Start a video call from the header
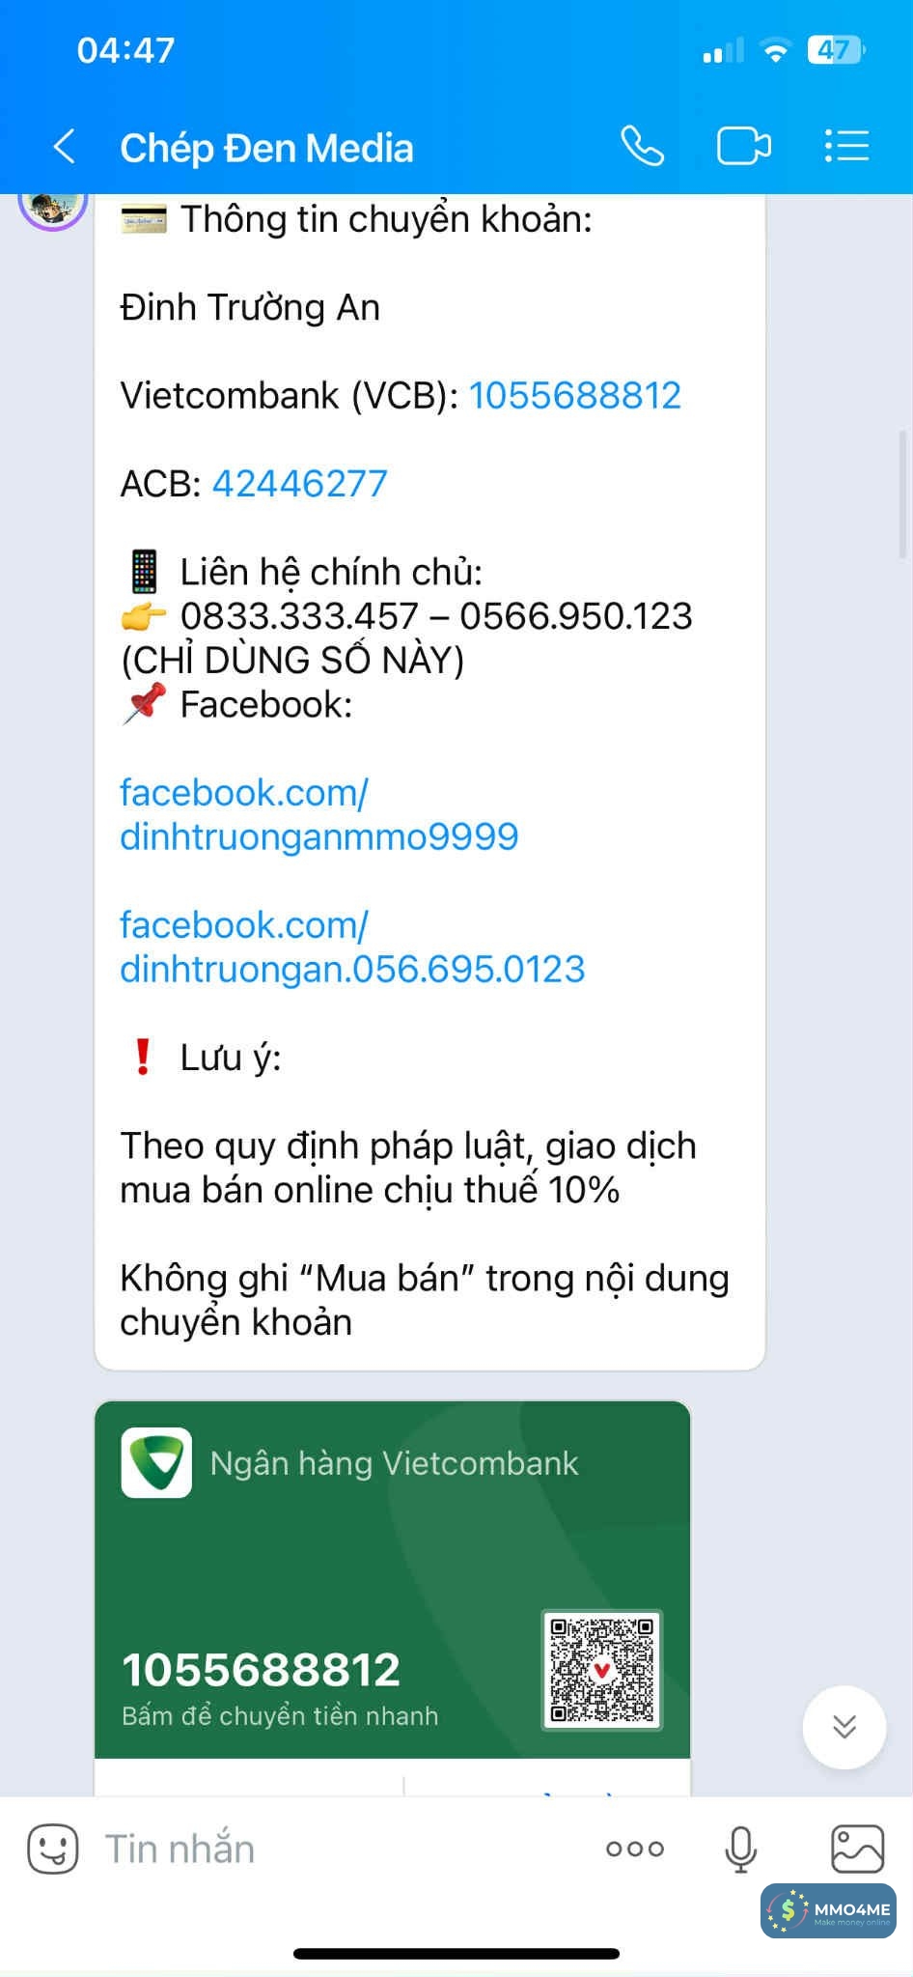The image size is (913, 1977). pyautogui.click(x=744, y=147)
